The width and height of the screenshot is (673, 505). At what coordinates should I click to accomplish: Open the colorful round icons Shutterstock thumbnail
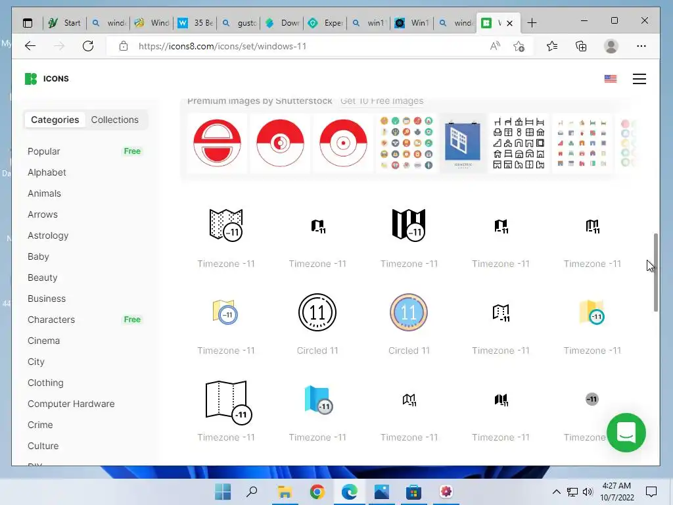click(406, 143)
